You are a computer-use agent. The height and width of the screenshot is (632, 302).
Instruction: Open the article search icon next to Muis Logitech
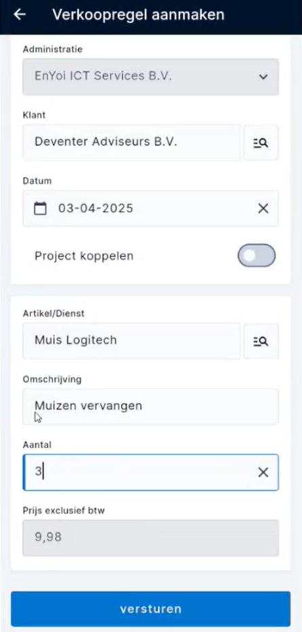pos(261,341)
